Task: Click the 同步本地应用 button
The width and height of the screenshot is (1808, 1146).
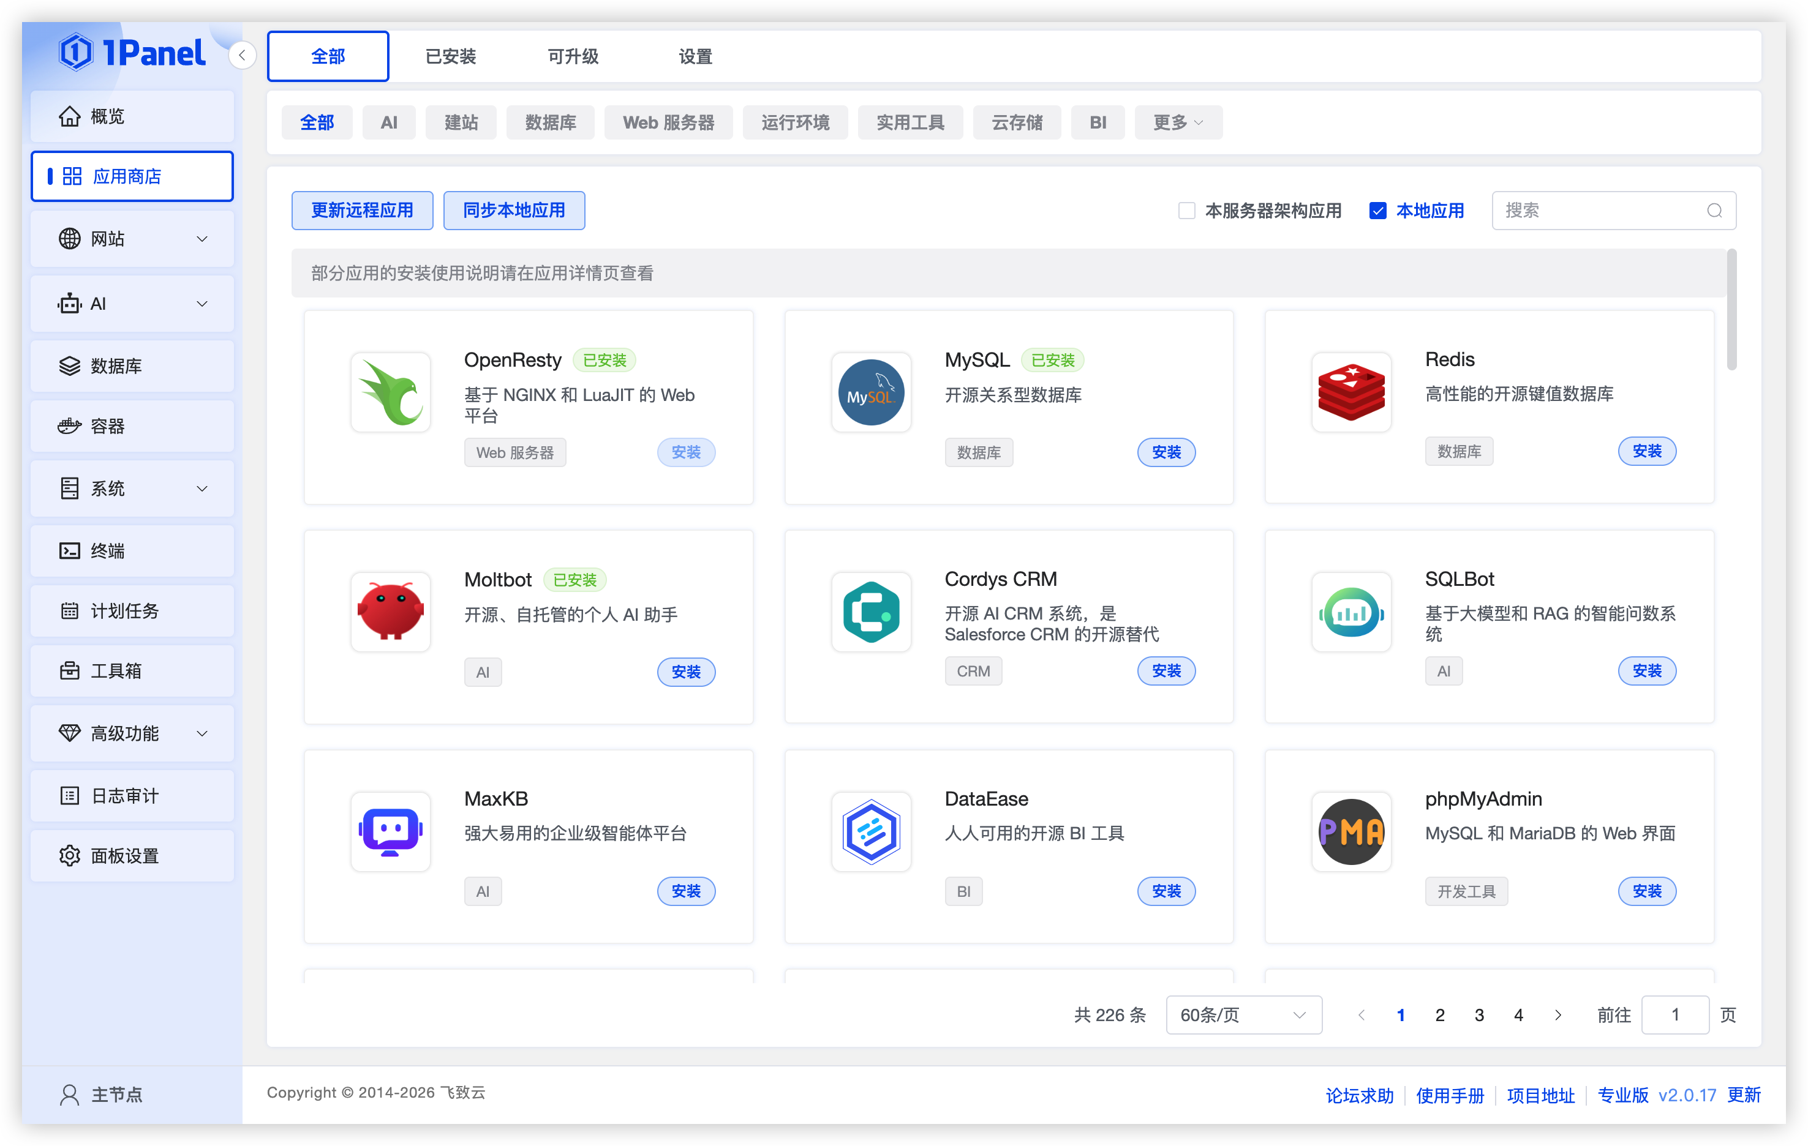Action: 514,210
